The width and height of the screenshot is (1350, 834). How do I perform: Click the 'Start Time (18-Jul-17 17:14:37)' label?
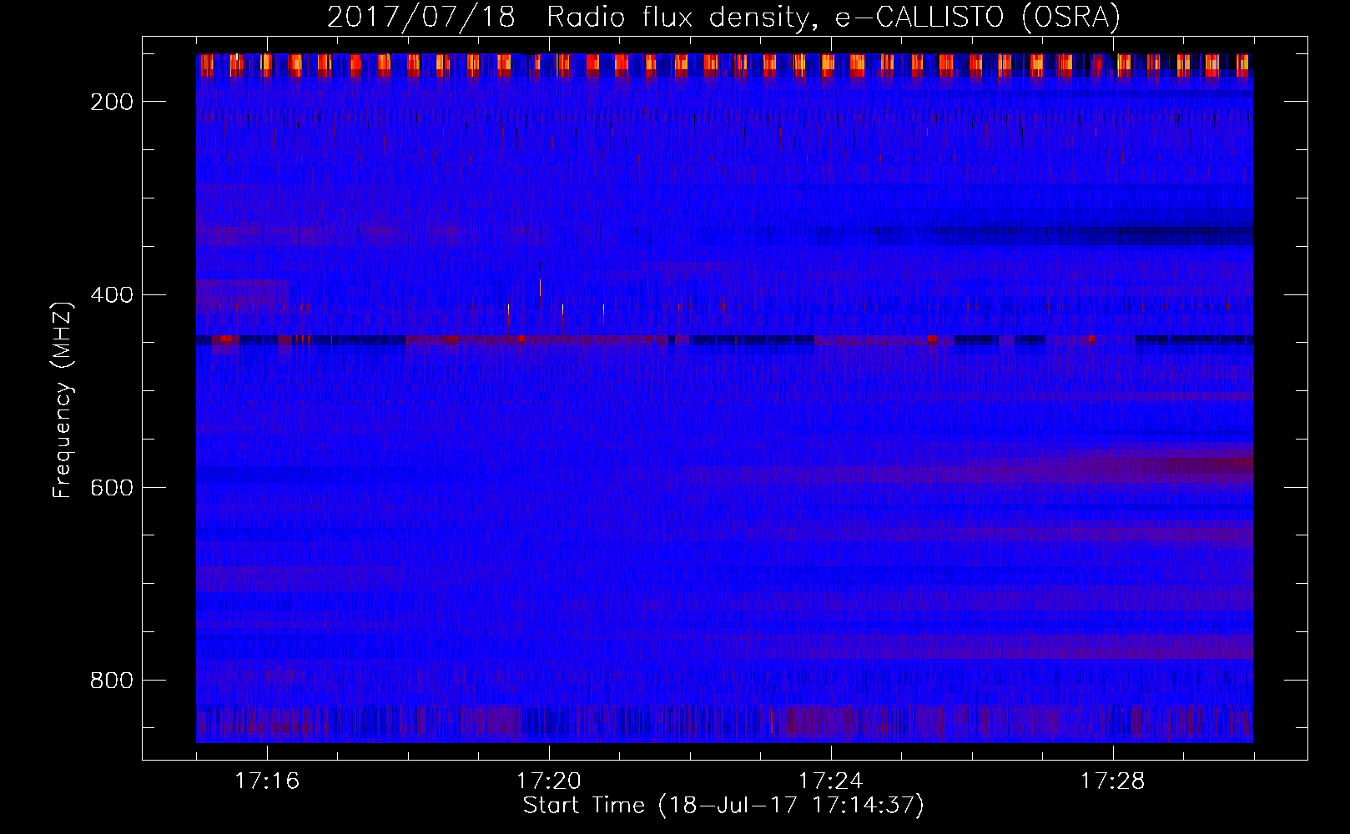pyautogui.click(x=723, y=806)
